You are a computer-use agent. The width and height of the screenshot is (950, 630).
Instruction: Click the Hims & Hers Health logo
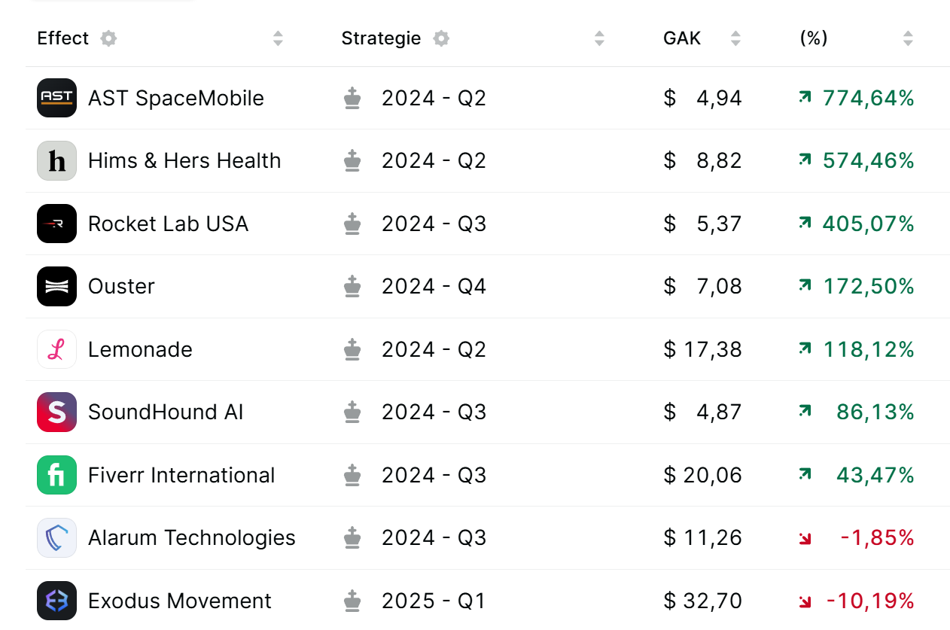coord(56,161)
